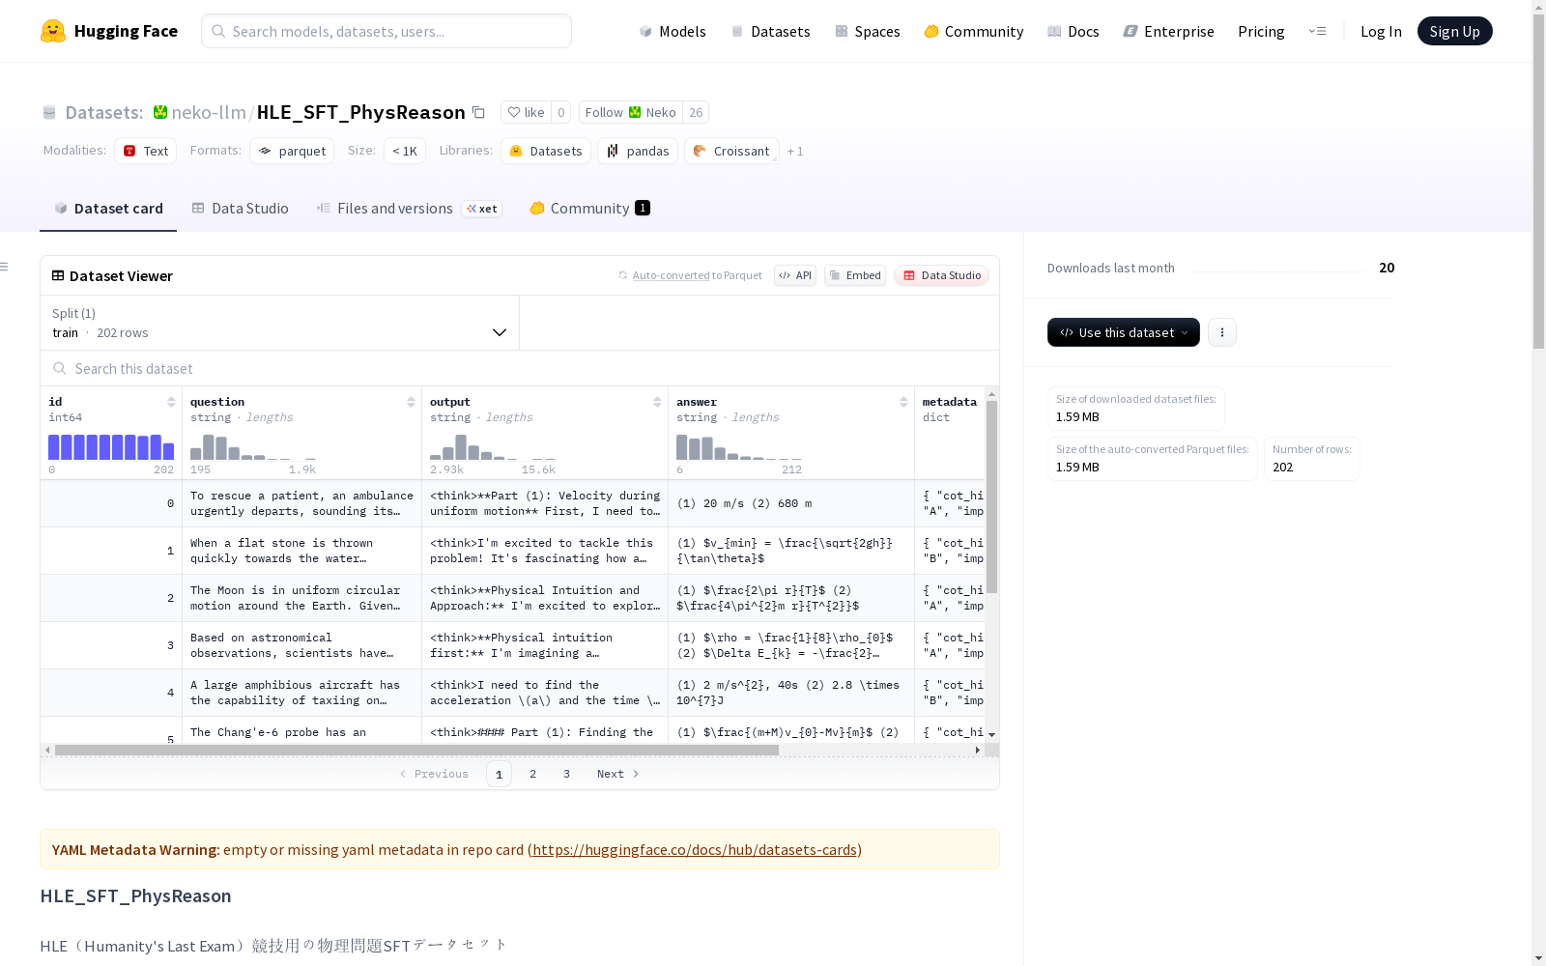1546x966 pixels.
Task: Click the table horizontal scrollbar
Action: [x=416, y=750]
